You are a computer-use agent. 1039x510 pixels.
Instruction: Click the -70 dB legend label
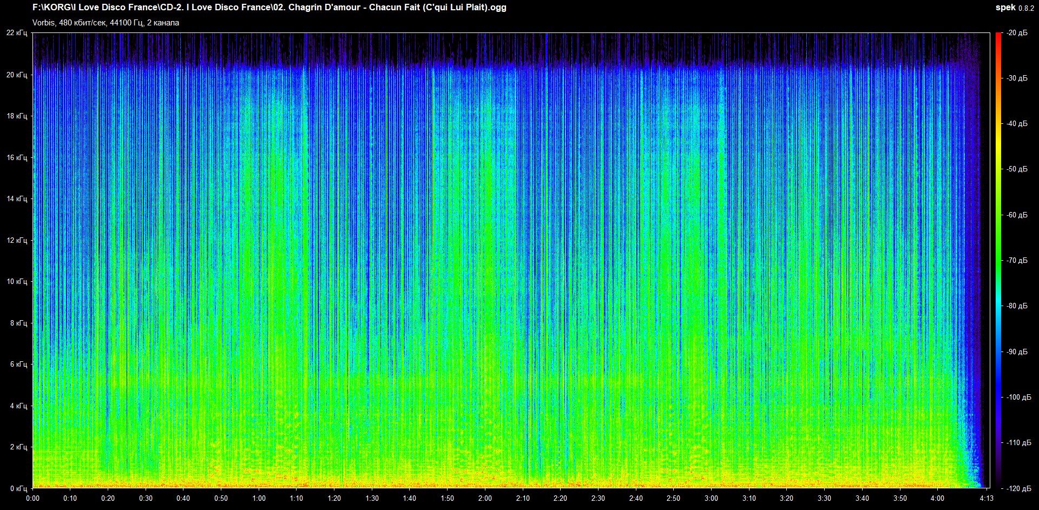click(x=1017, y=260)
